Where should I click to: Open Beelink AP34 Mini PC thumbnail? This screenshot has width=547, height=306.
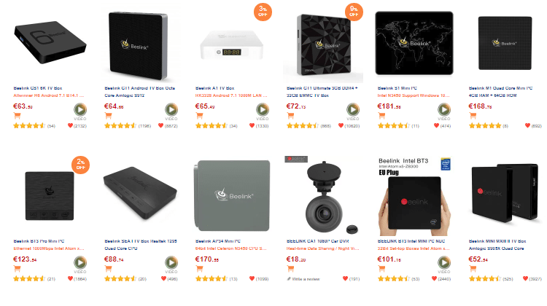(x=232, y=196)
